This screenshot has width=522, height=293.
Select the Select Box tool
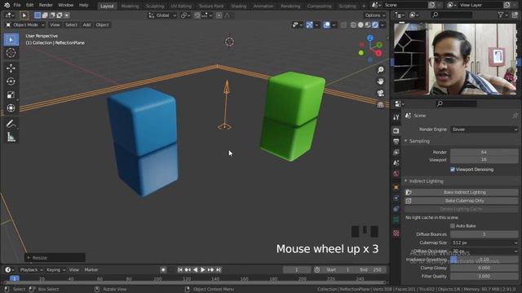[11, 40]
